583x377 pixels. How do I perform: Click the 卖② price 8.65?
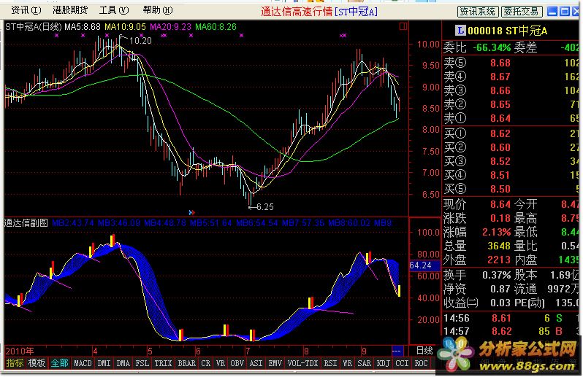click(x=500, y=104)
